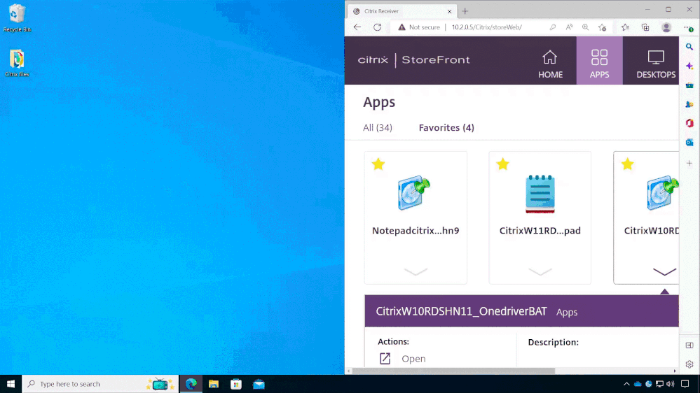
Task: Unfavorite Notepadcitrix...hn9 with its star
Action: [378, 164]
